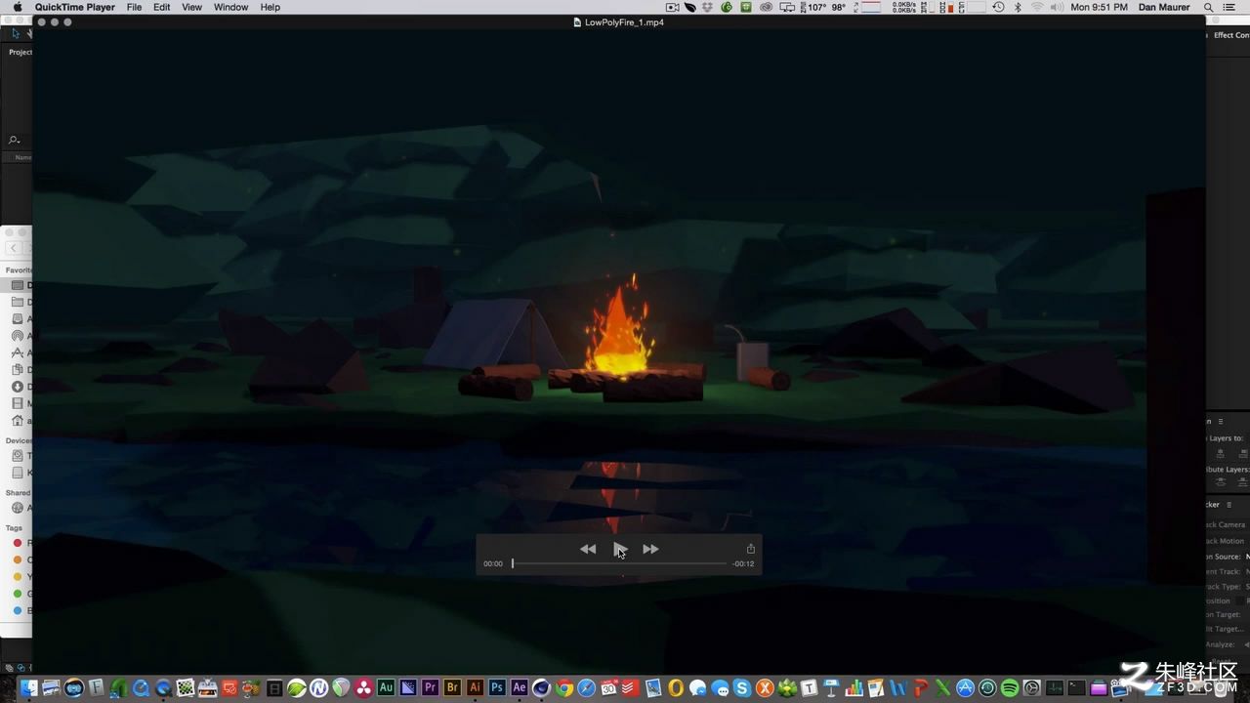1250x703 pixels.
Task: Open Numbers from the dock
Action: (x=854, y=687)
